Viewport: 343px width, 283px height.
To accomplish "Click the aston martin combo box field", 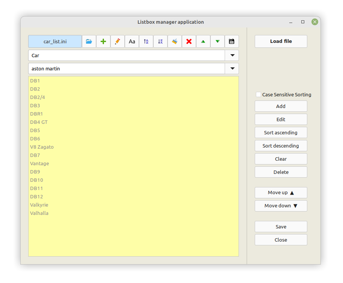I will (x=126, y=68).
